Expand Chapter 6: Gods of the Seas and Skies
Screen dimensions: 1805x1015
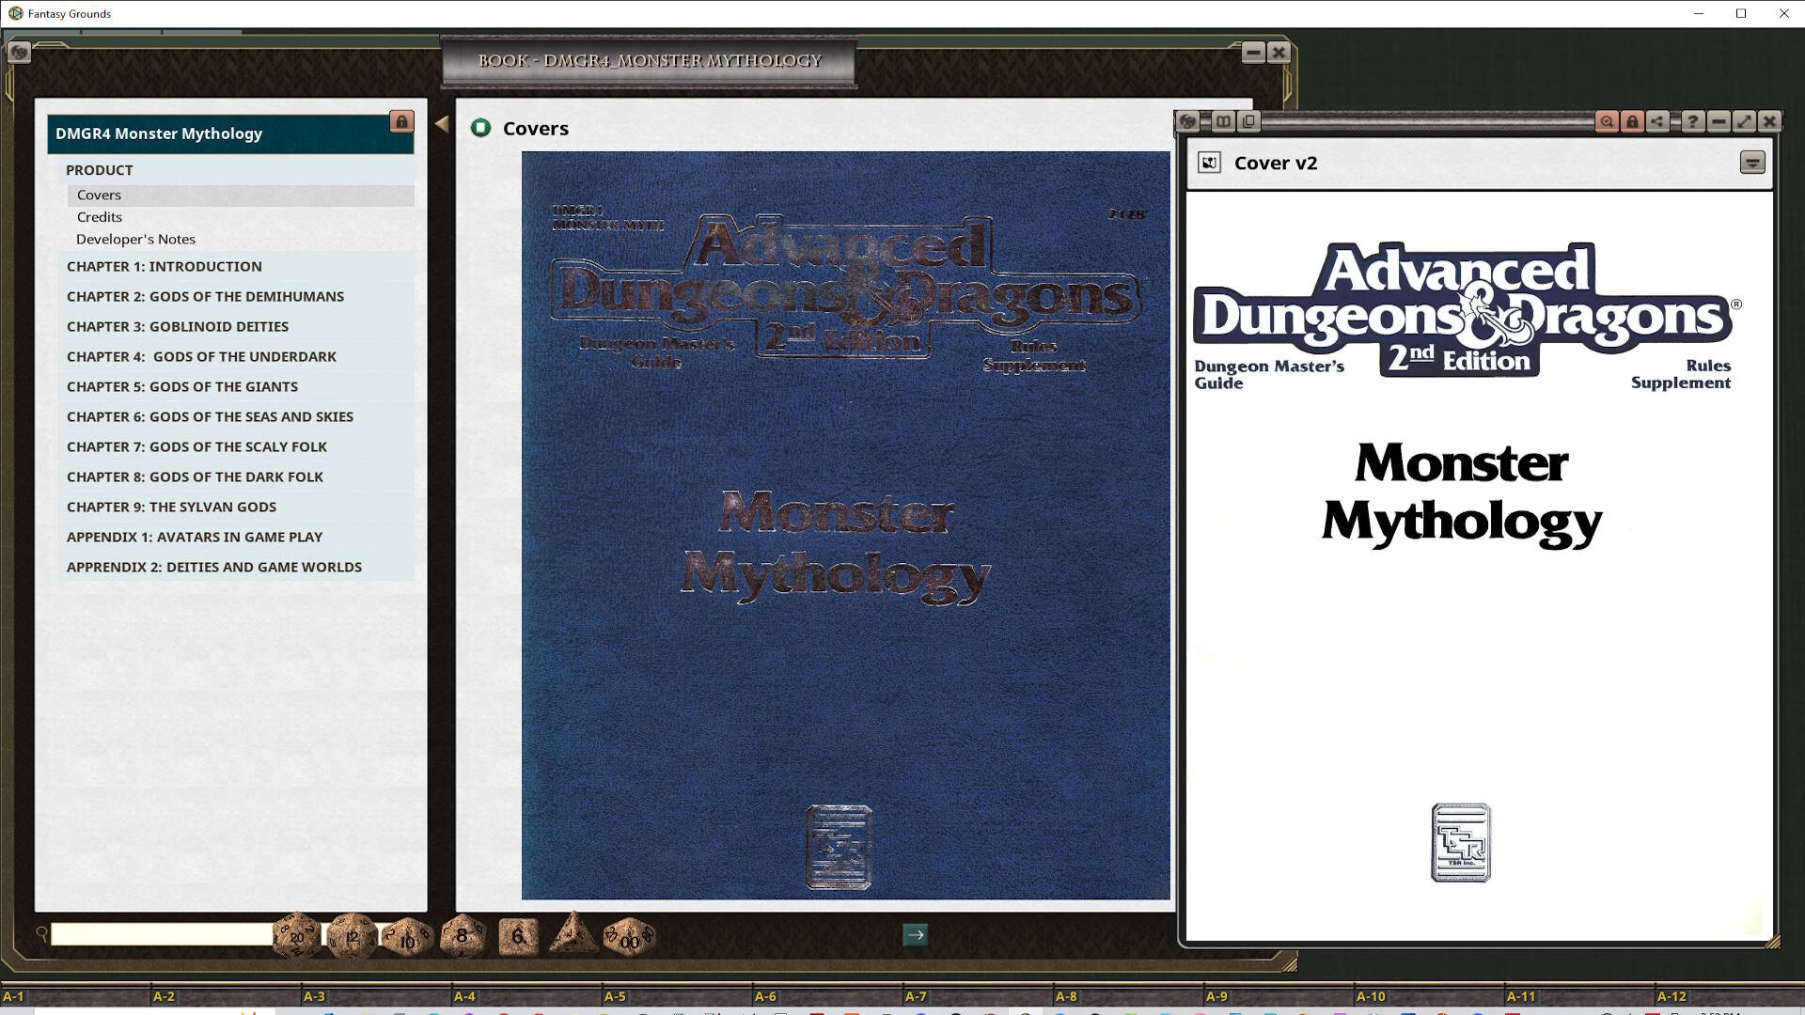pyautogui.click(x=235, y=416)
